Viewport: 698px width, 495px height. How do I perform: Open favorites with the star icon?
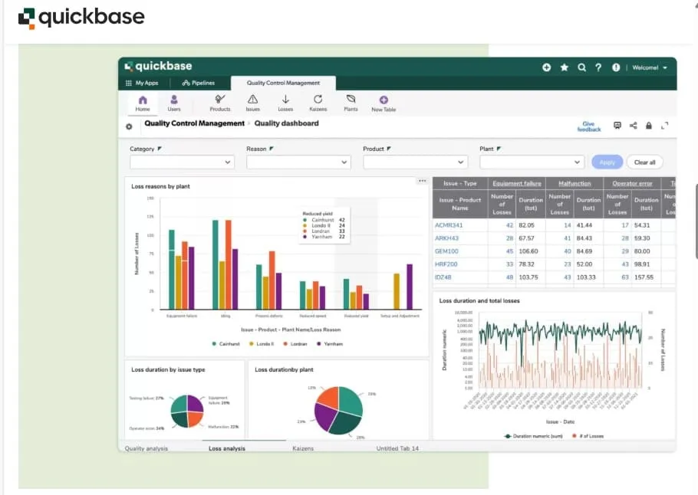(x=564, y=67)
